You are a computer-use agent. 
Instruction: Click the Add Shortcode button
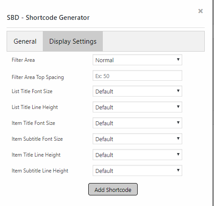coord(113,189)
